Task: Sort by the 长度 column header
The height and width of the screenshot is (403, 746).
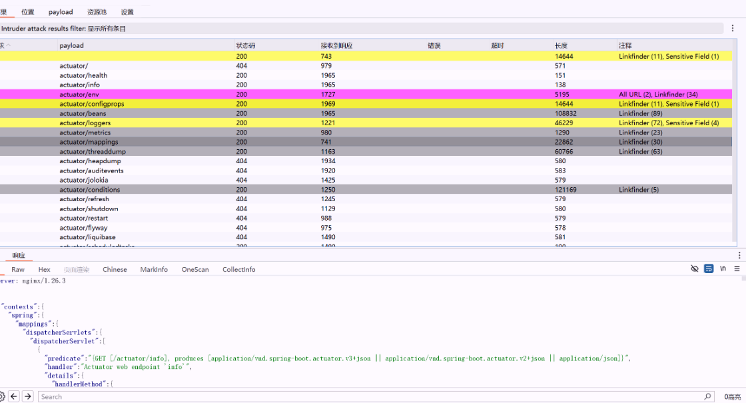Action: 585,46
